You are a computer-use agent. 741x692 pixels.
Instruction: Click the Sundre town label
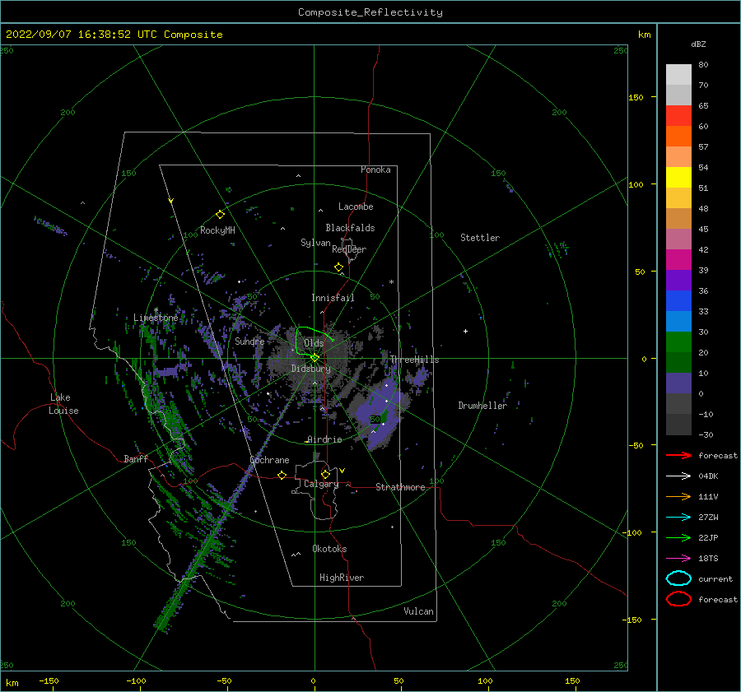click(x=249, y=341)
